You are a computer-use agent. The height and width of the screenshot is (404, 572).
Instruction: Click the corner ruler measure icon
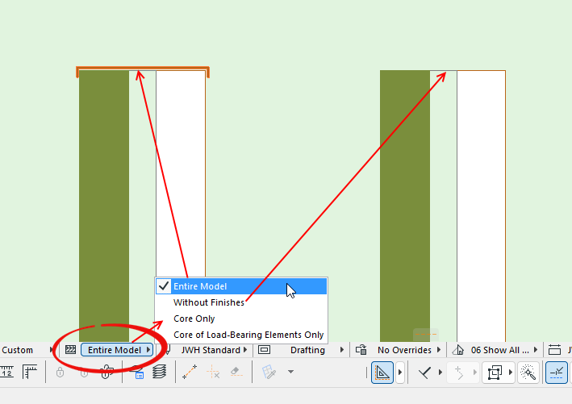tap(30, 373)
